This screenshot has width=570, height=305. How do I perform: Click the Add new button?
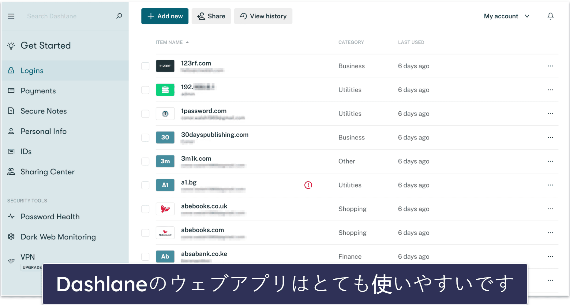pyautogui.click(x=165, y=16)
